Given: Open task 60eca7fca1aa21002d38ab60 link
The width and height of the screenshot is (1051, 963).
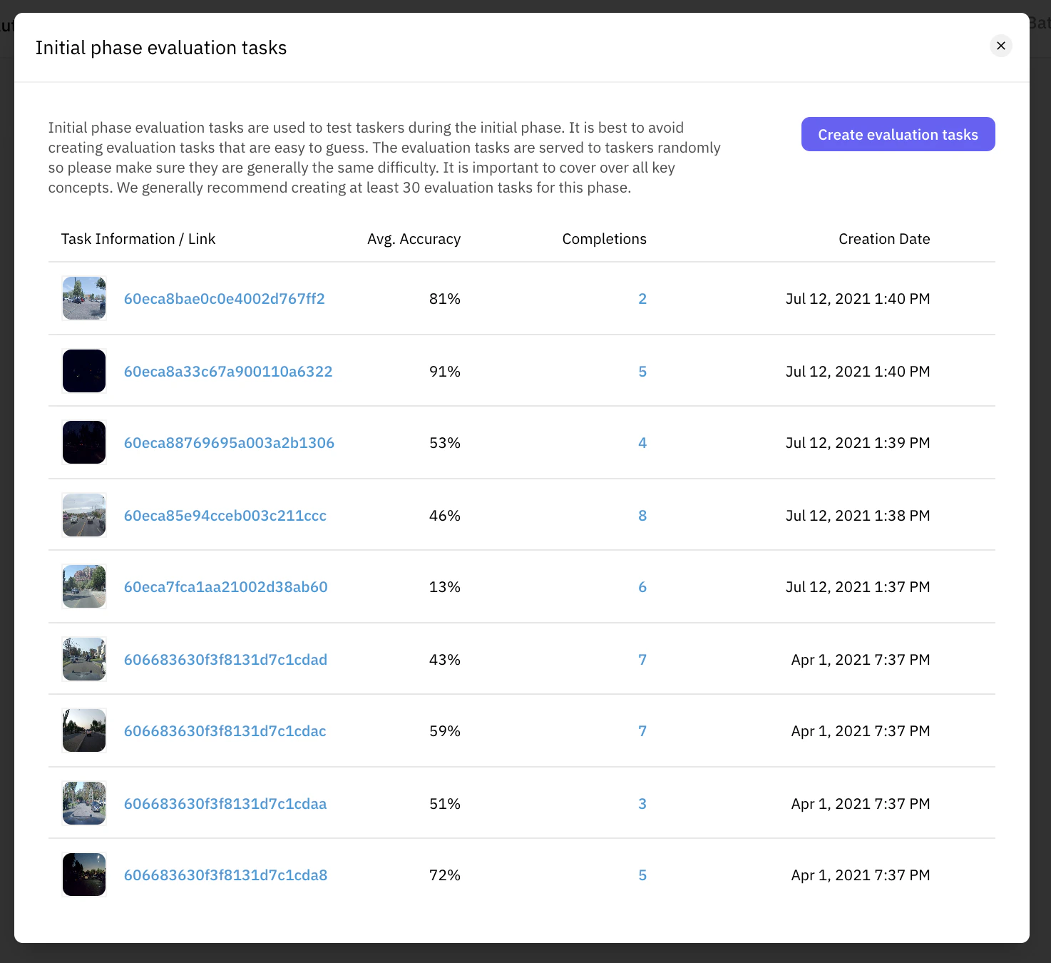Looking at the screenshot, I should coord(226,587).
